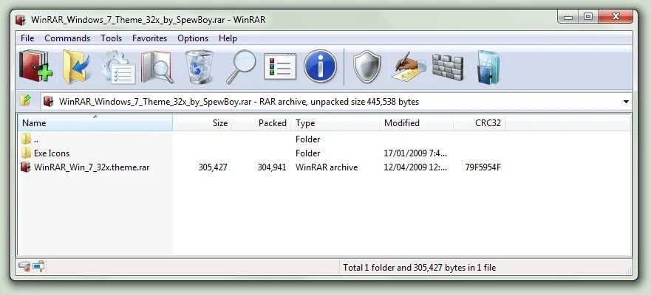The image size is (651, 295).
Task: Click the Test archive gear icon
Action: (118, 66)
